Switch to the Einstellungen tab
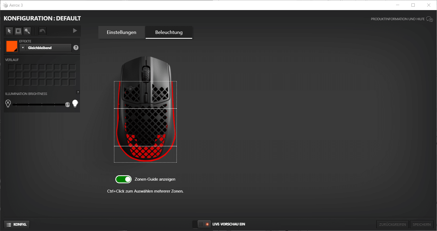This screenshot has width=437, height=231. (121, 32)
